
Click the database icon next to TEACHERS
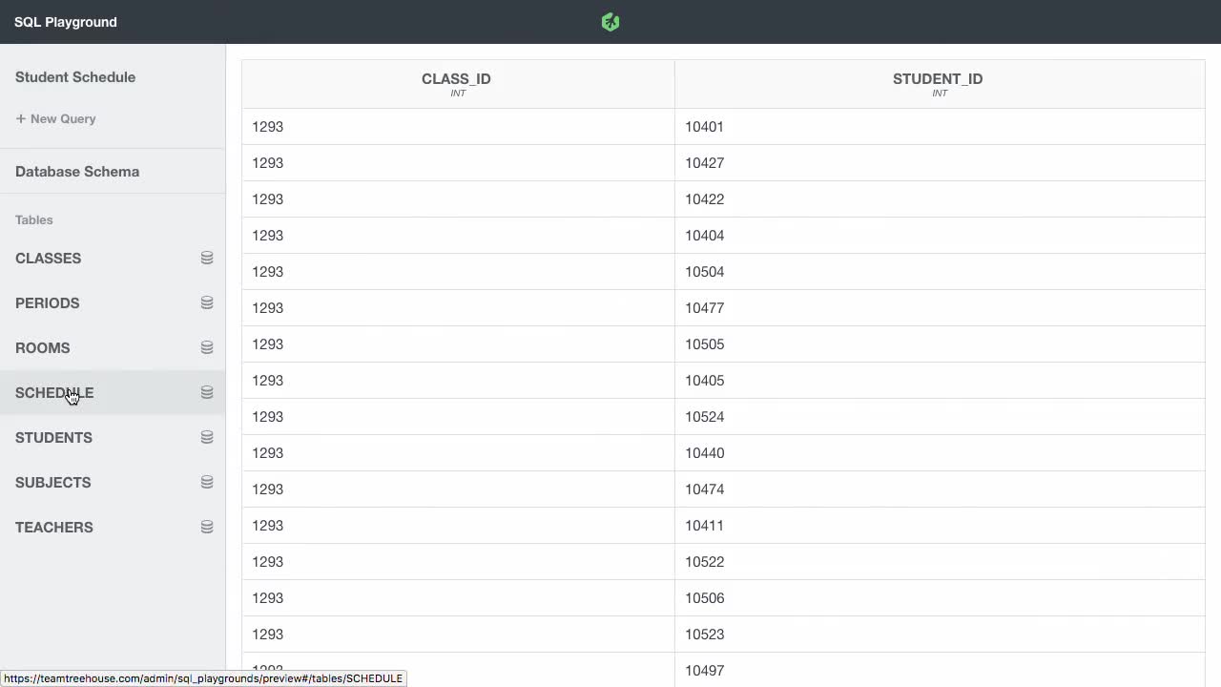coord(206,527)
